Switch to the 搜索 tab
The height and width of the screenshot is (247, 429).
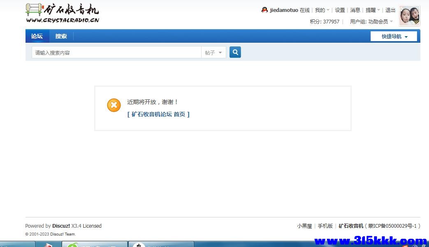coord(61,36)
